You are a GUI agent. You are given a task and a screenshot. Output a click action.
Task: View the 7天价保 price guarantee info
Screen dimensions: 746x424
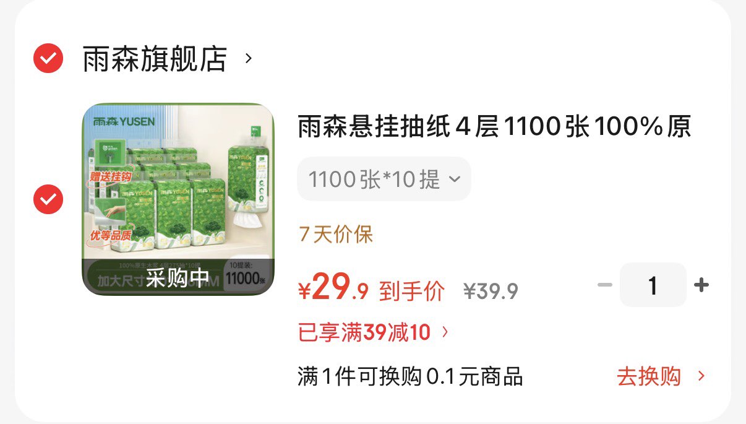coord(336,235)
